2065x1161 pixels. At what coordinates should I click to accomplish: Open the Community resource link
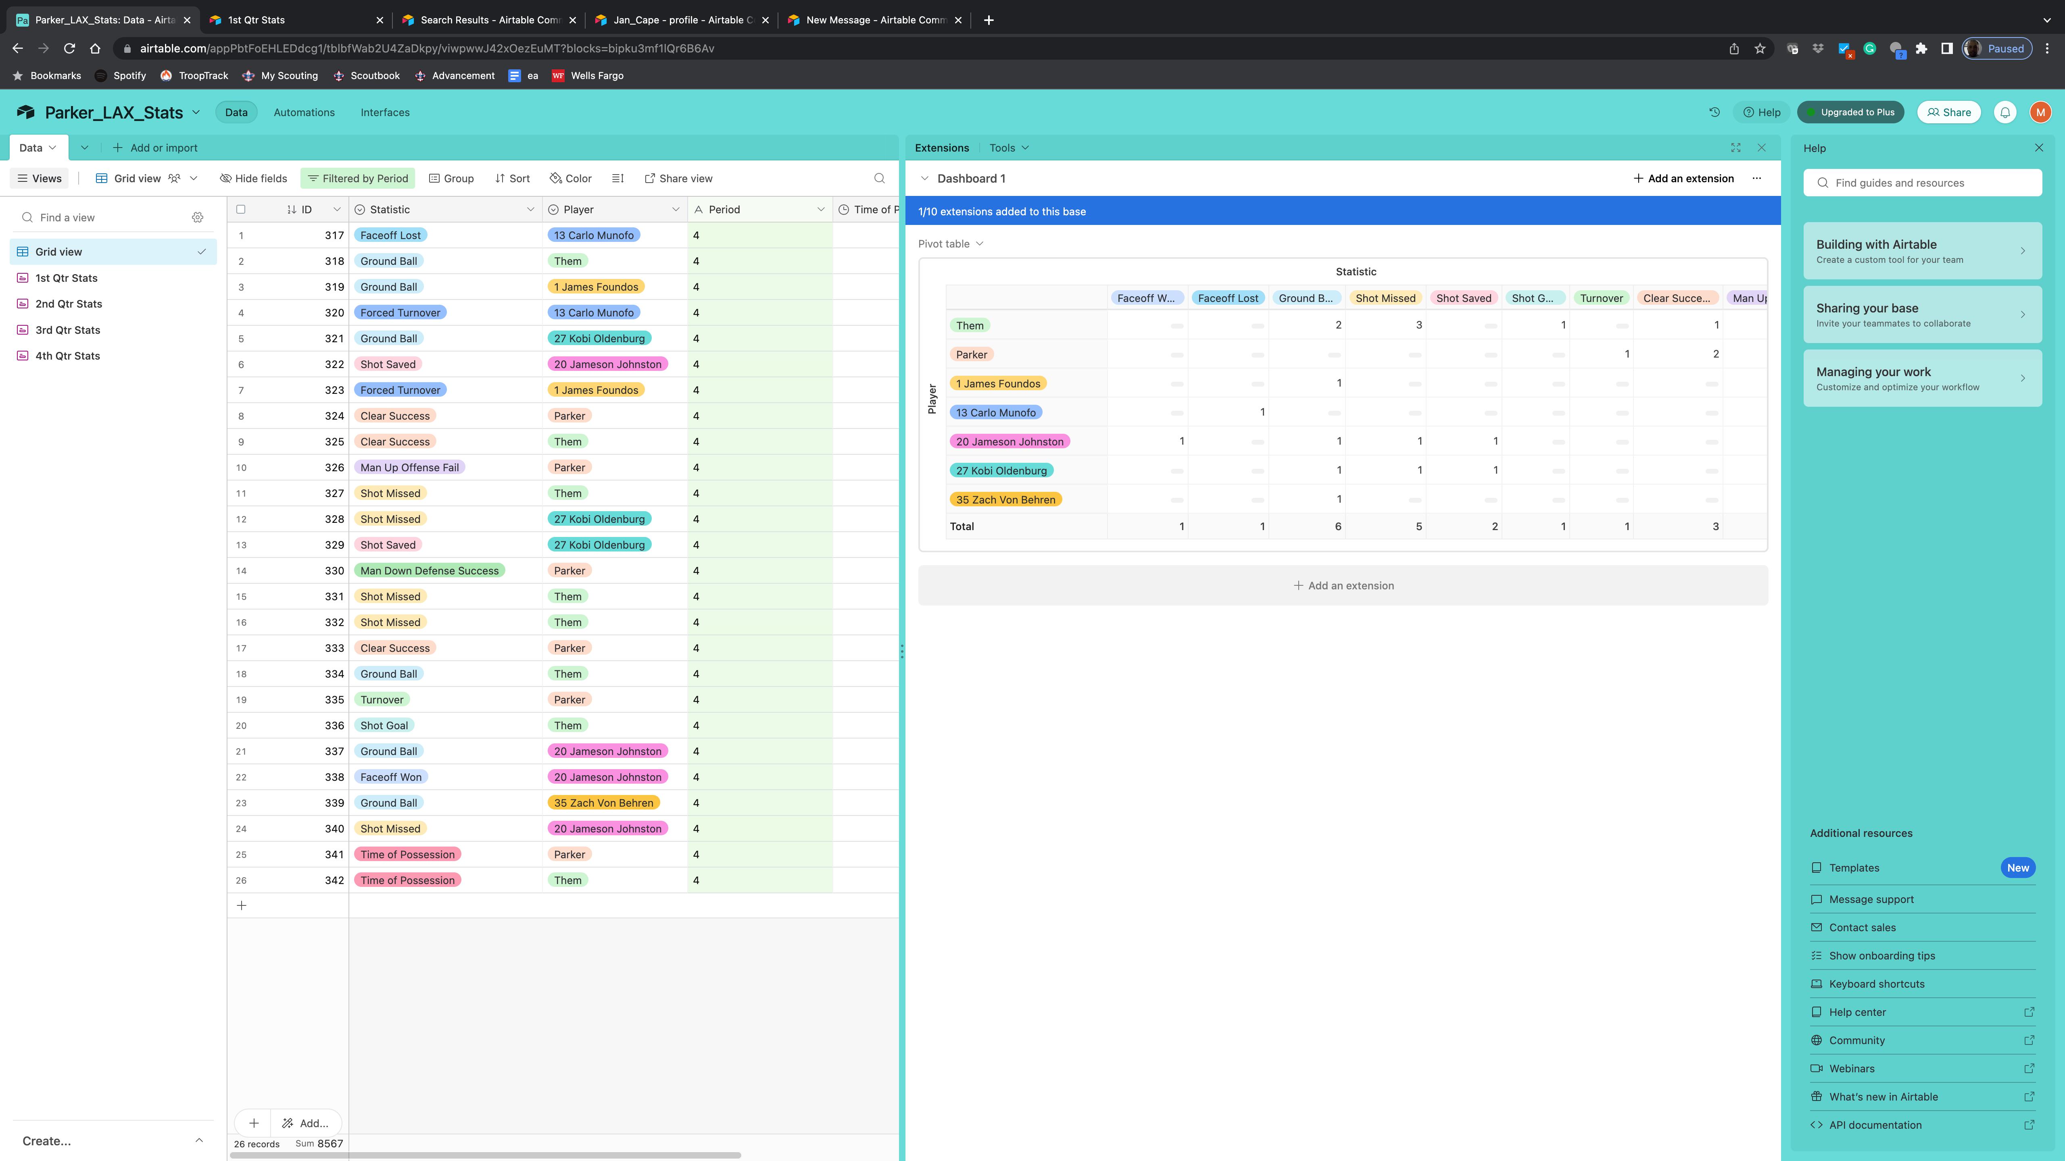tap(1921, 1040)
